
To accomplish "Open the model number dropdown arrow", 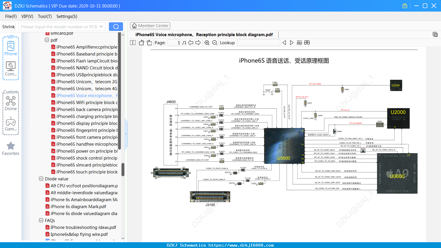I will [x=101, y=27].
